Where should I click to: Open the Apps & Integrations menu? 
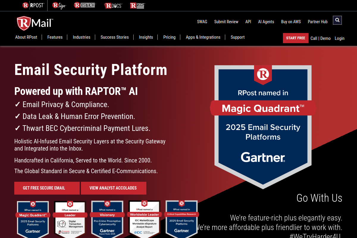pos(203,37)
